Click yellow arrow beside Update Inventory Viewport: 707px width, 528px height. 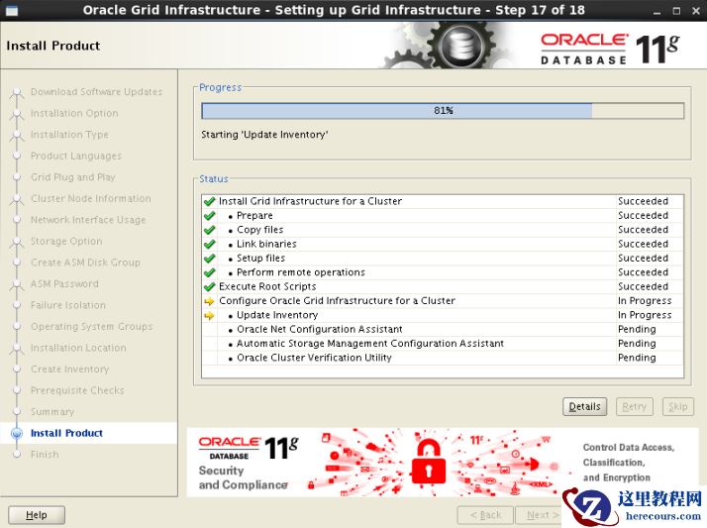209,315
